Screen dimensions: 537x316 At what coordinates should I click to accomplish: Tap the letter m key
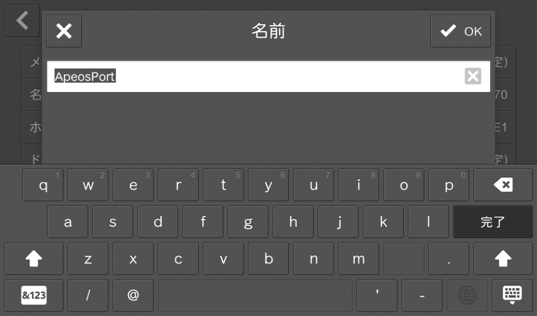pyautogui.click(x=359, y=259)
